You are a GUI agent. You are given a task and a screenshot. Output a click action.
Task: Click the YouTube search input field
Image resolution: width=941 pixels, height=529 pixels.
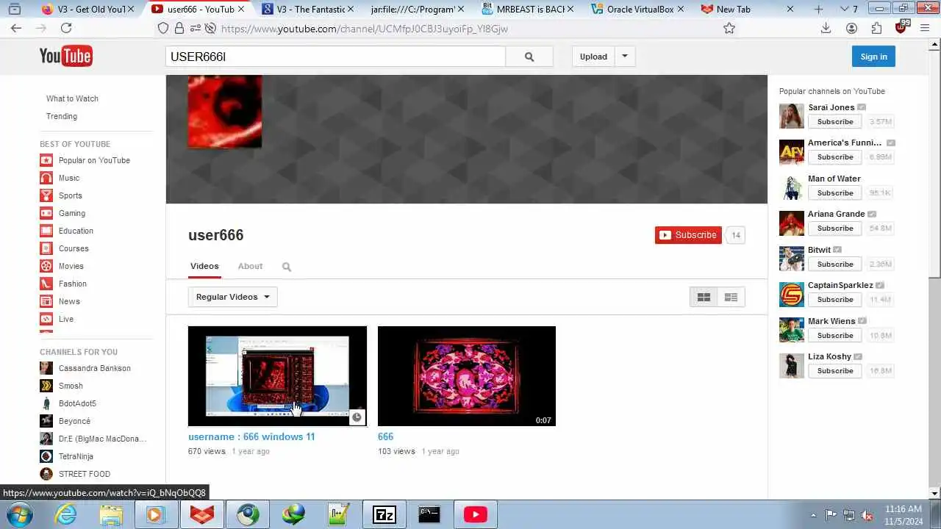point(335,57)
